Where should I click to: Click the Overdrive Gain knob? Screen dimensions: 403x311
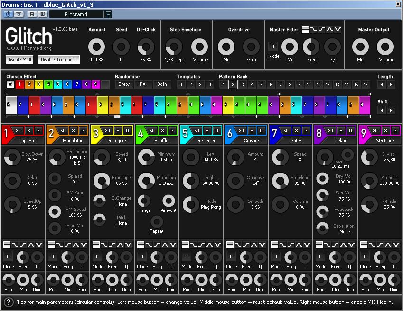point(251,47)
